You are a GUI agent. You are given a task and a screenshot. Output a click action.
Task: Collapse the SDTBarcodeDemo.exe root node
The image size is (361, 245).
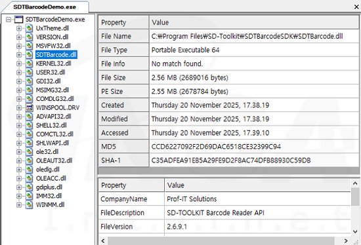9,20
